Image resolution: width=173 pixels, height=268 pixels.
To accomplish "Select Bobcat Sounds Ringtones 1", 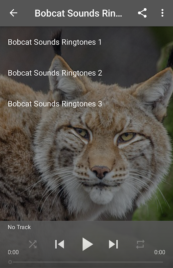I will click(x=86, y=42).
